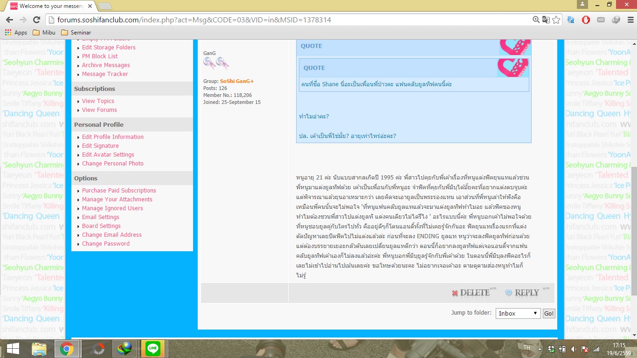
Task: Open the Apps shortcut in bookmarks bar
Action: 16,33
